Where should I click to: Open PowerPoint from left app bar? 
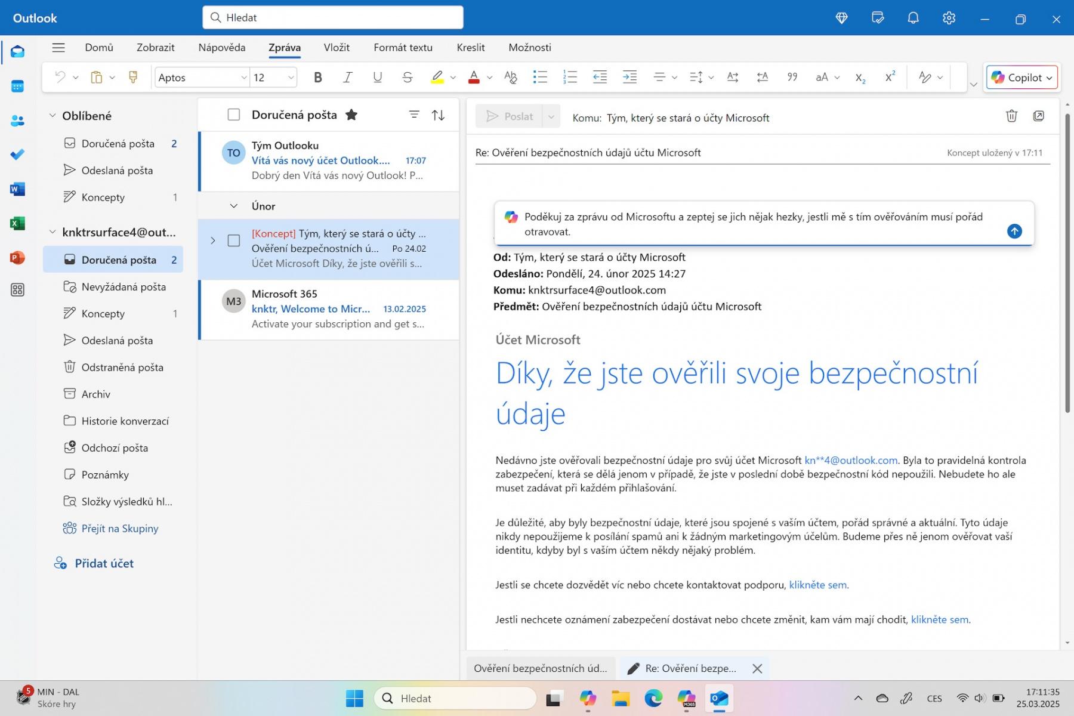17,258
